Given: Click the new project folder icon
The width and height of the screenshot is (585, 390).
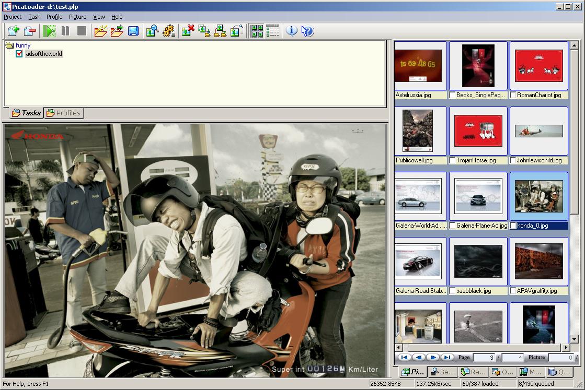Looking at the screenshot, I should 101,31.
